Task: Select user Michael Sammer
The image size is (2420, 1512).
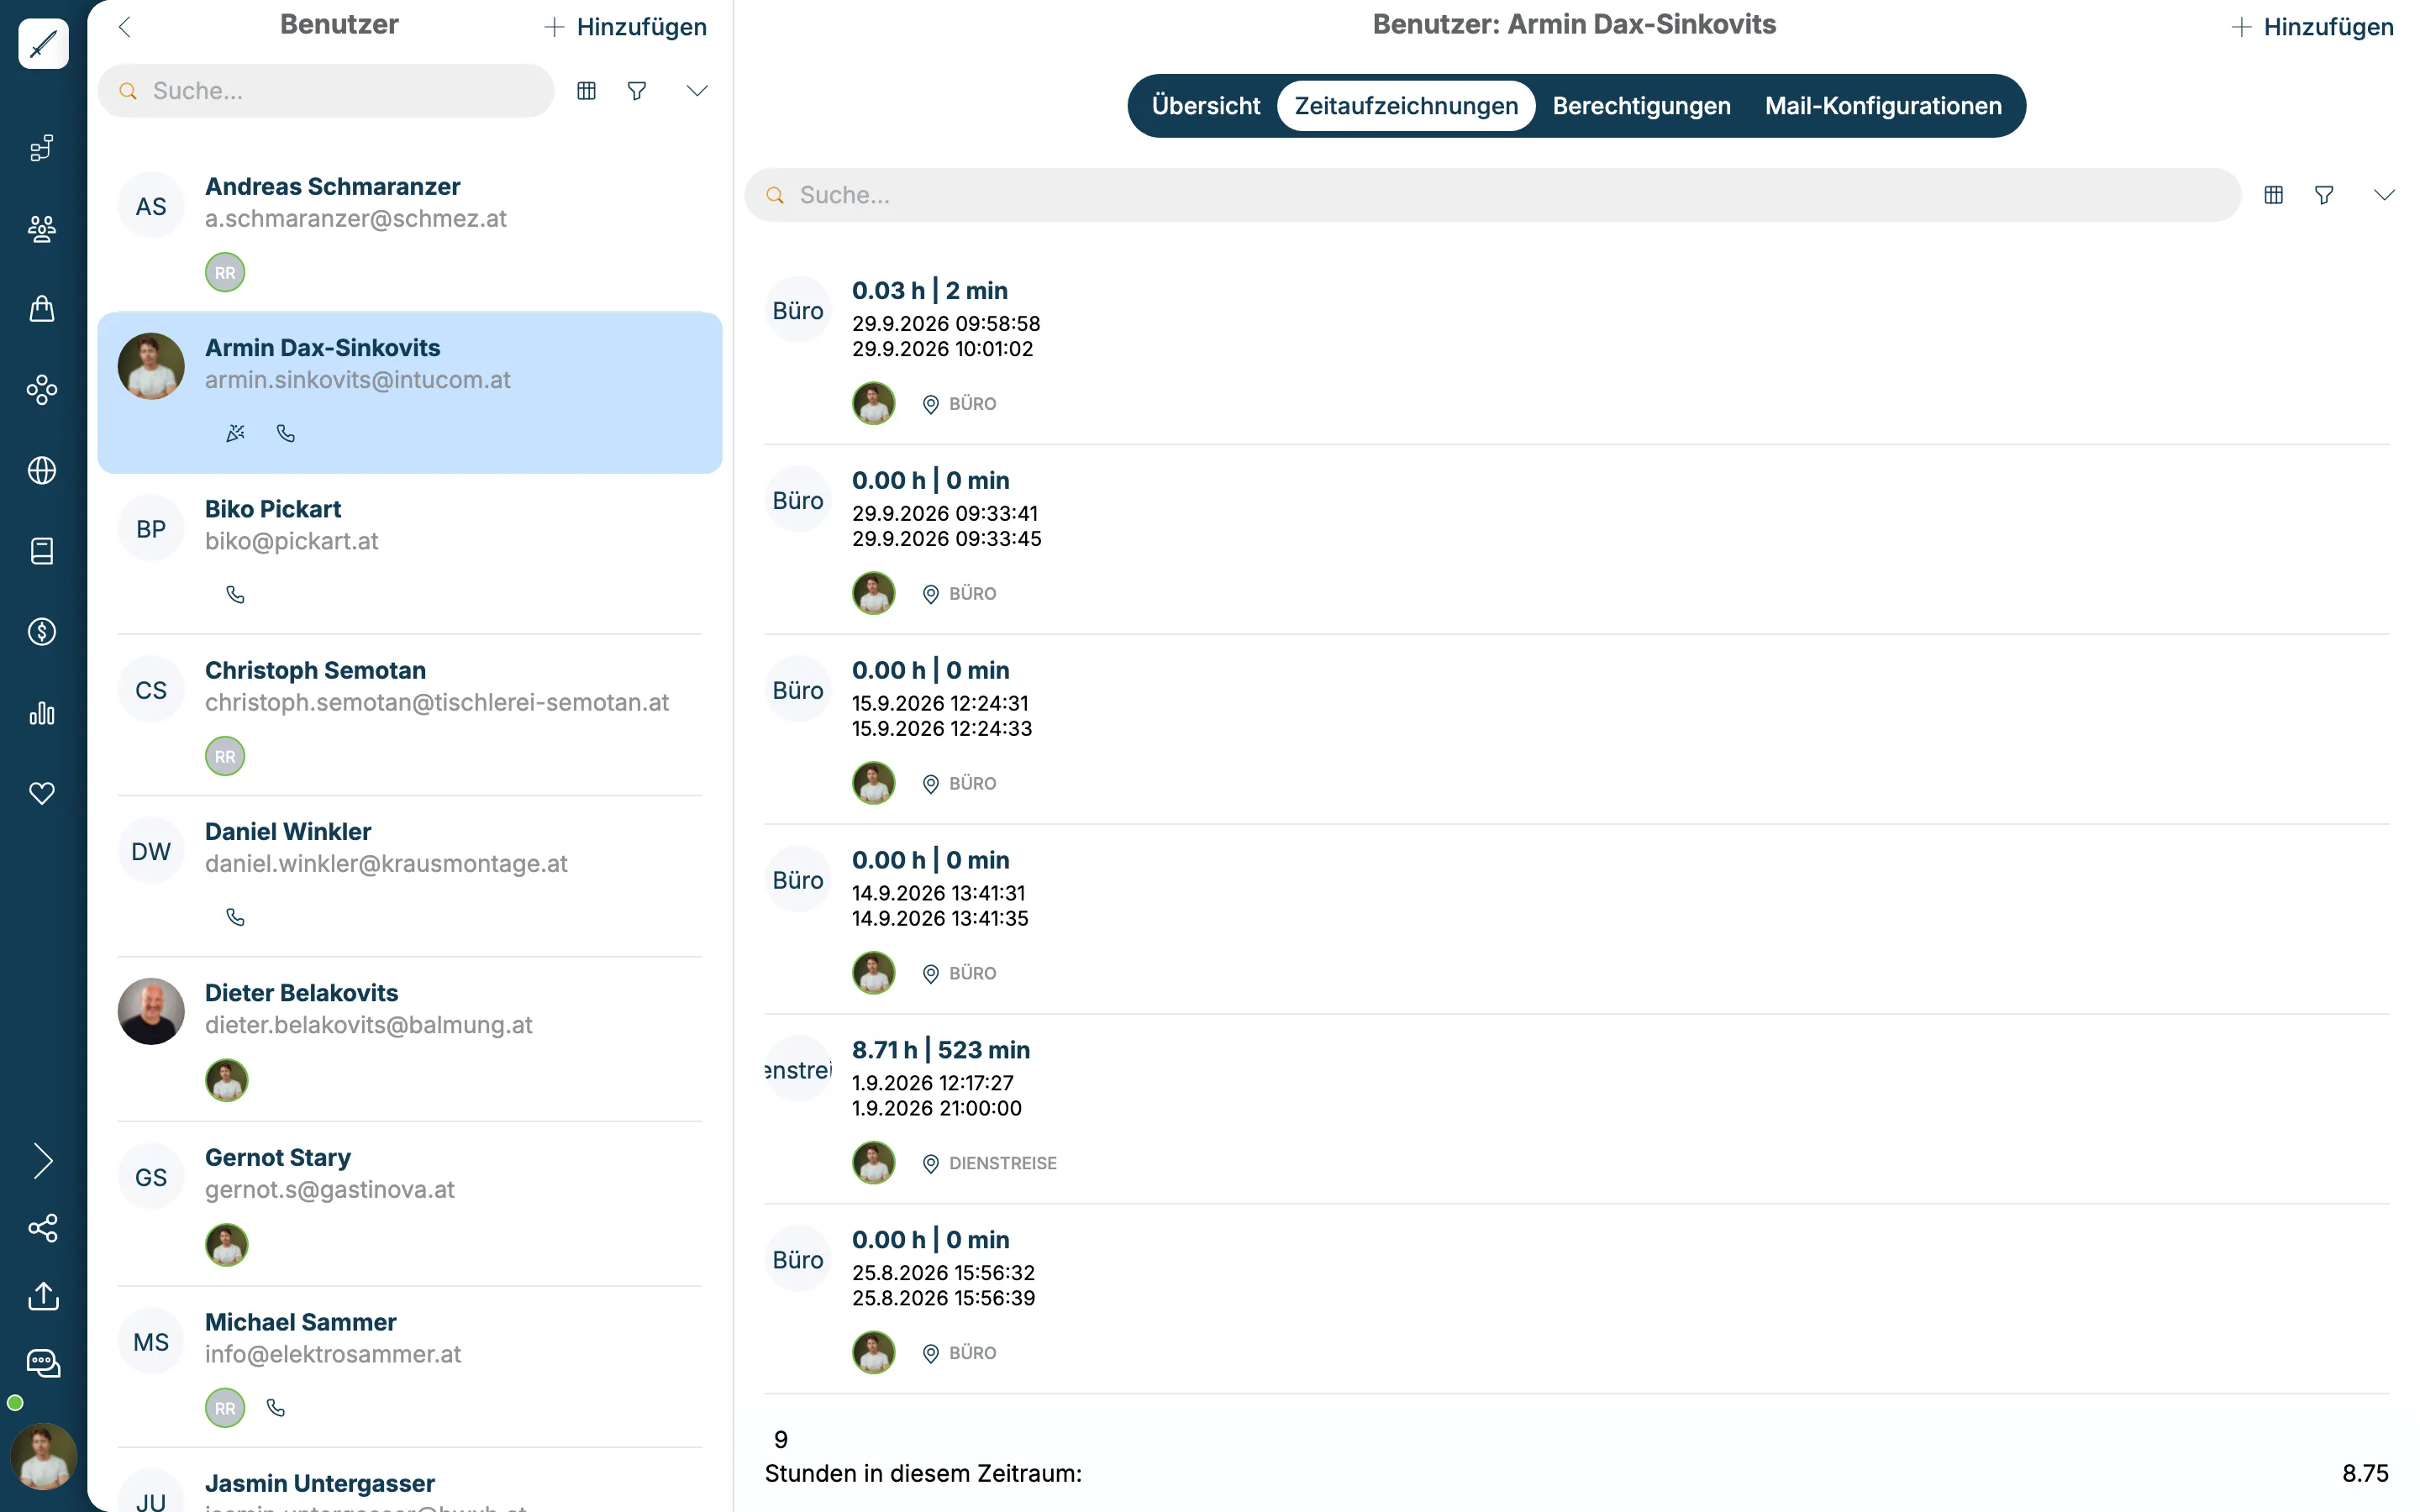Action: [410, 1367]
